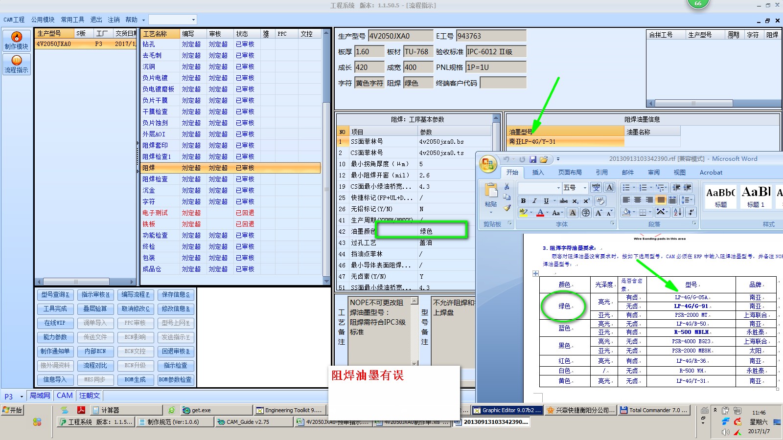Click the 型号查询X button
The width and height of the screenshot is (783, 440).
tap(55, 295)
